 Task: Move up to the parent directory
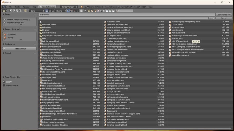point(17,11)
